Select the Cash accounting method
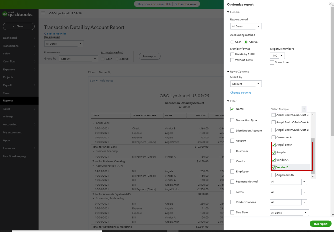Viewport: 334px width, 232px height. [x=232, y=42]
